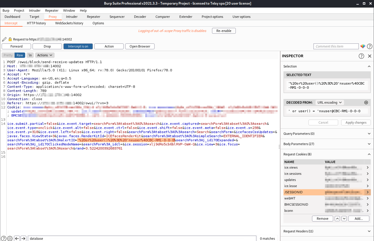Screen dimensions: 374x241
Task: Open Intercept help question mark icon
Action: pyautogui.click(x=370, y=47)
